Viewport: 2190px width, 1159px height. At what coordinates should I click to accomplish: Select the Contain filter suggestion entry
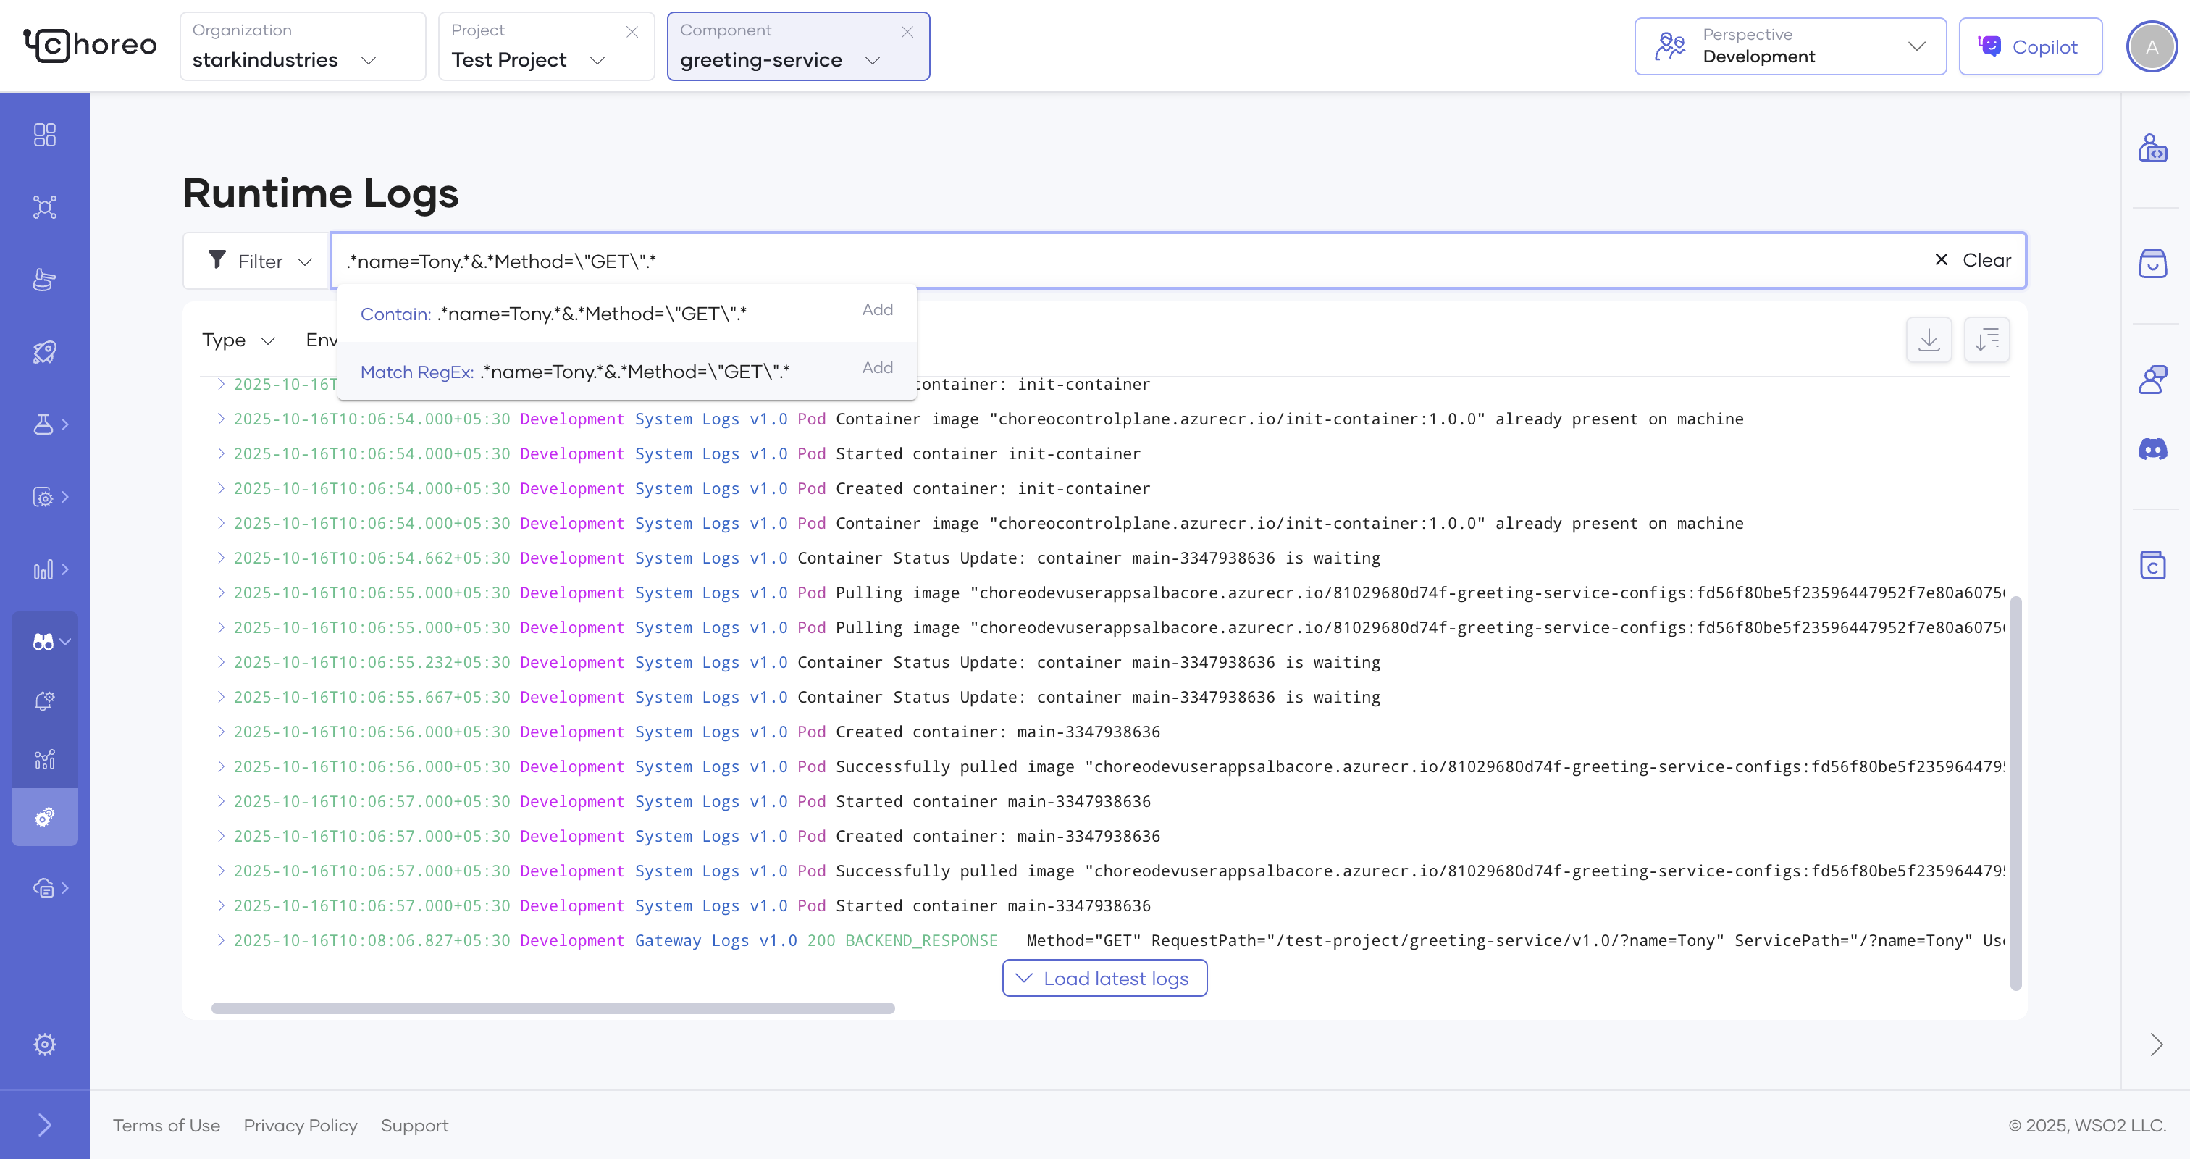point(553,313)
